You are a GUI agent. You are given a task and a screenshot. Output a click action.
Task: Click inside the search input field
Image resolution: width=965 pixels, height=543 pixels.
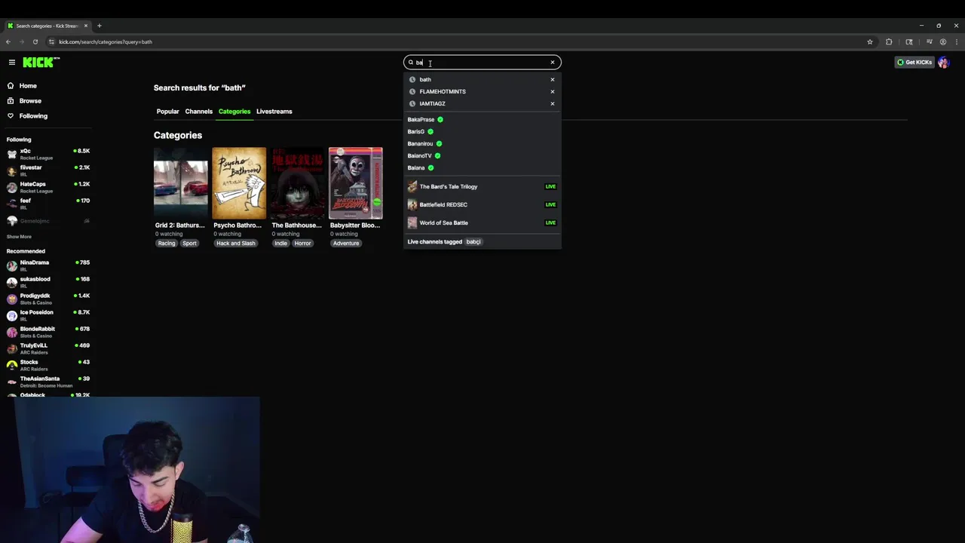click(482, 63)
